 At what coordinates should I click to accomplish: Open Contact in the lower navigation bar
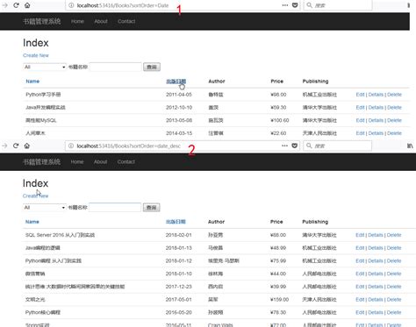(x=126, y=161)
